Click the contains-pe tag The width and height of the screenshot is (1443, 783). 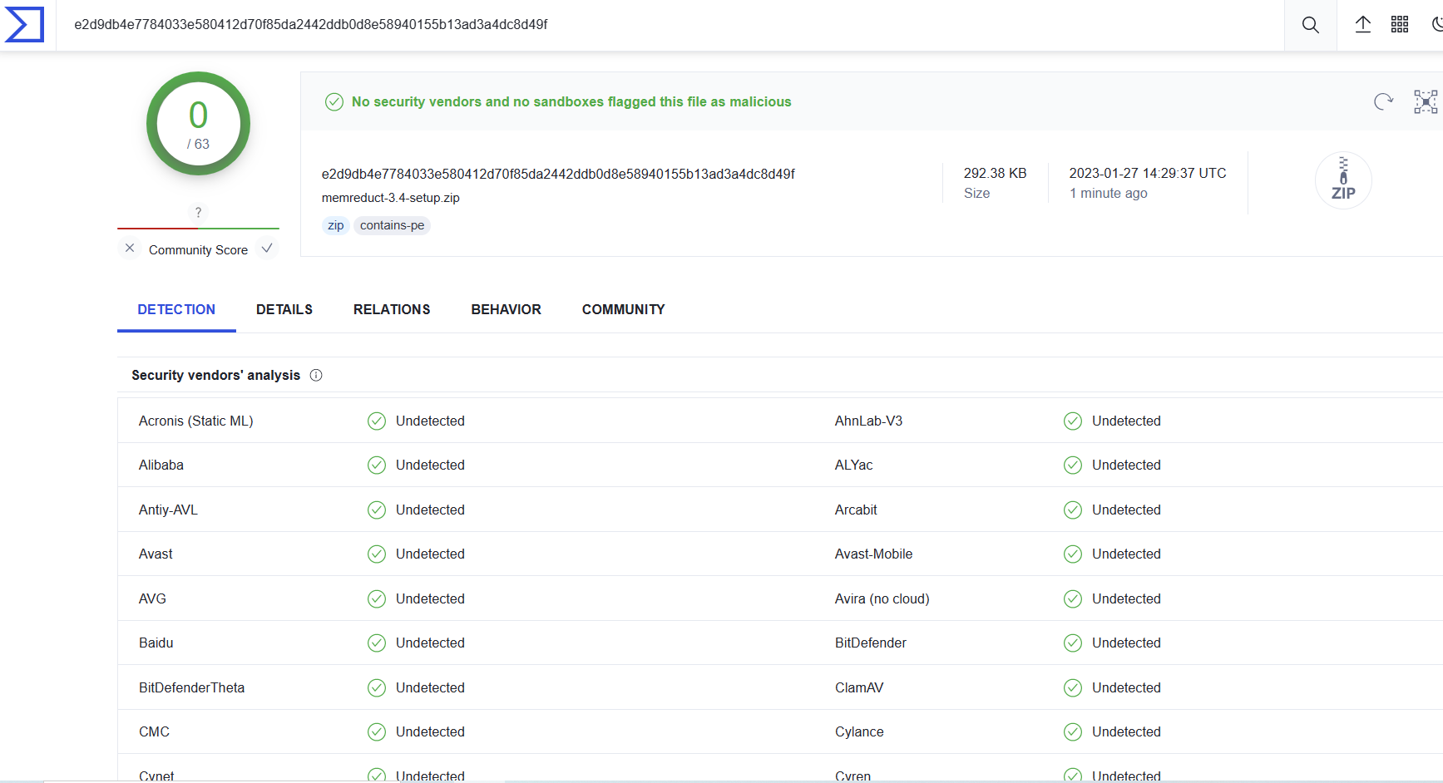click(392, 225)
